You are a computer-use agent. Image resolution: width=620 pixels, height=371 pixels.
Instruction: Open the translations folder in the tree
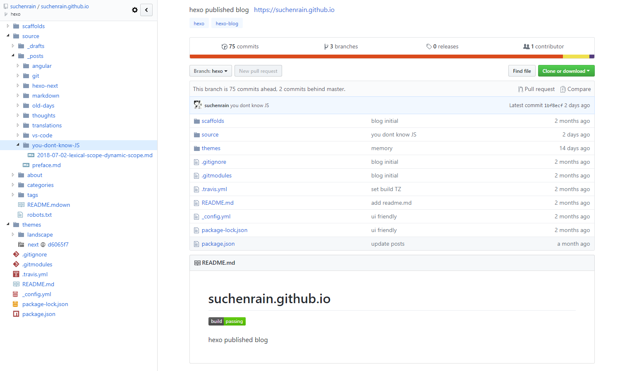47,125
